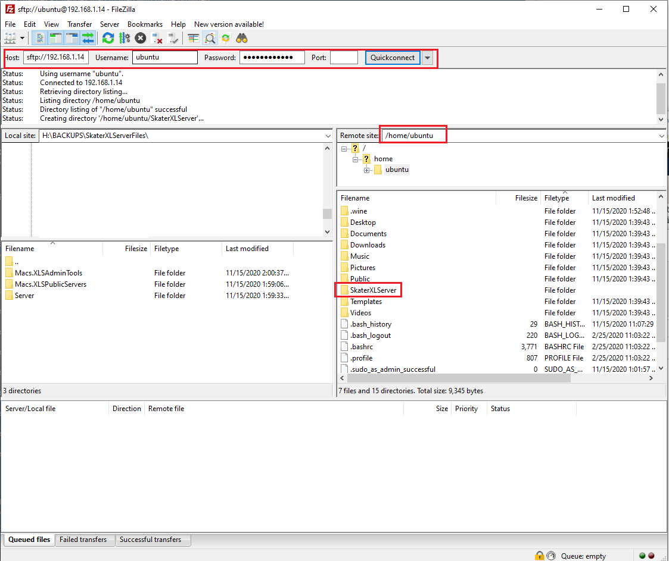Image resolution: width=669 pixels, height=561 pixels.
Task: Search files with binoculars icon
Action: pyautogui.click(x=242, y=38)
